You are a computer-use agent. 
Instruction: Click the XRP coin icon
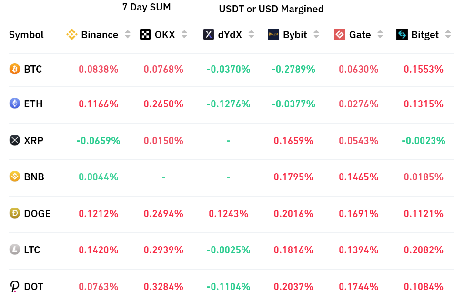coord(15,140)
